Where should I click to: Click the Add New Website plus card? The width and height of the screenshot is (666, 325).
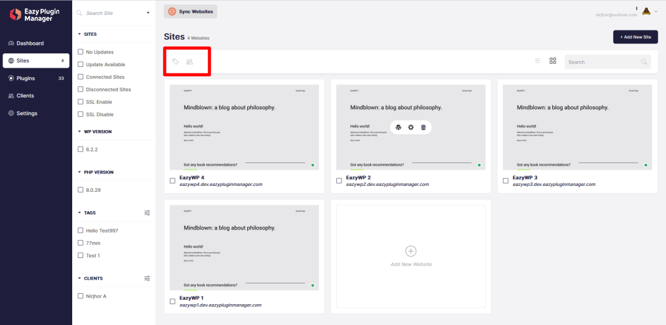pyautogui.click(x=411, y=256)
